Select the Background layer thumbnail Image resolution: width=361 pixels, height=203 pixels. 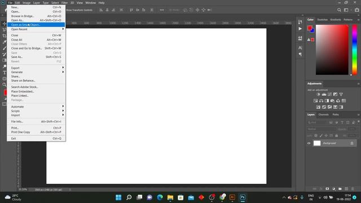click(x=317, y=143)
